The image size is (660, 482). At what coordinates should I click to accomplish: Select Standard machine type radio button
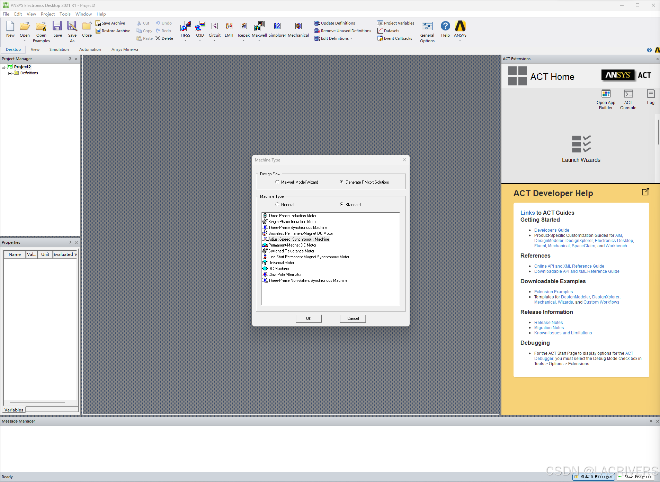coord(341,204)
